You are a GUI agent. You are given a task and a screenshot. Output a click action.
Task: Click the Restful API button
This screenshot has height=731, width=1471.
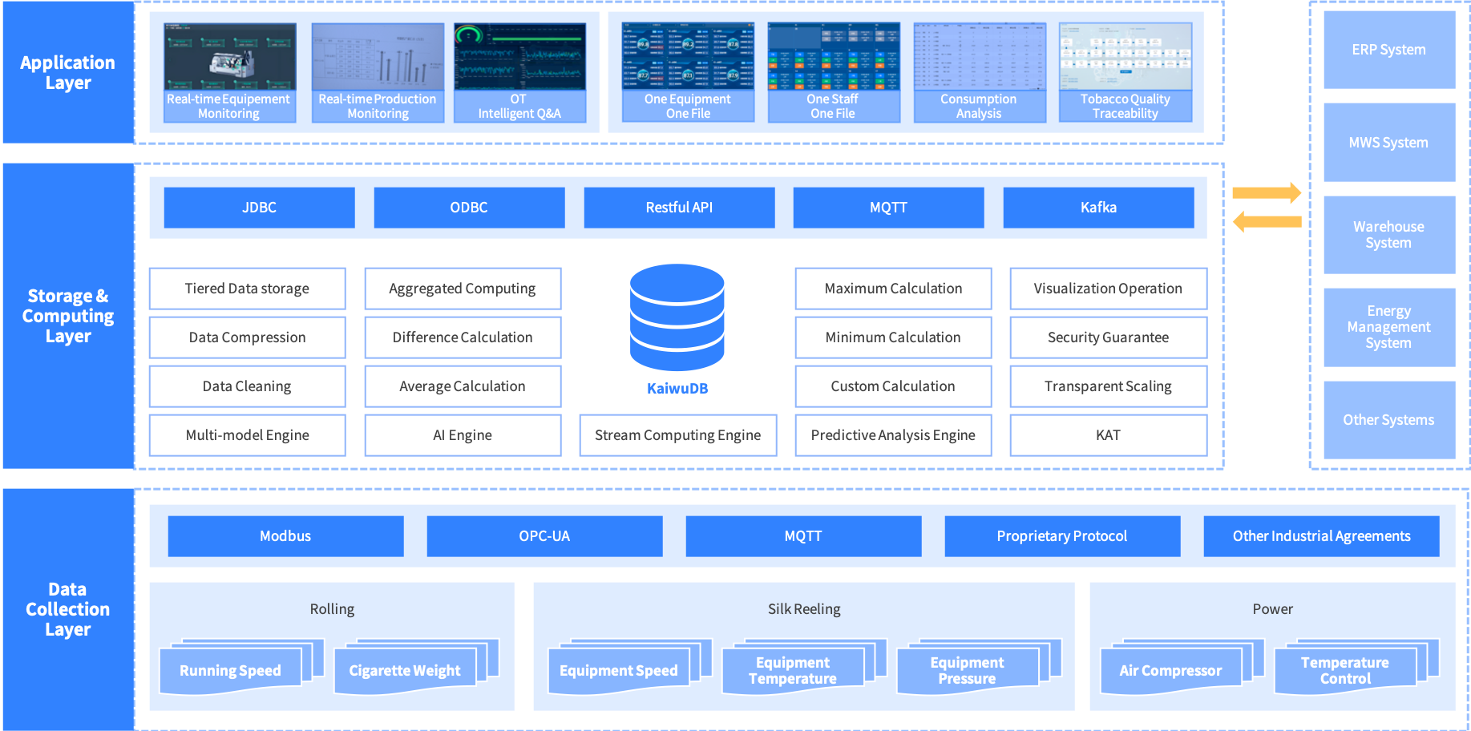(x=679, y=208)
